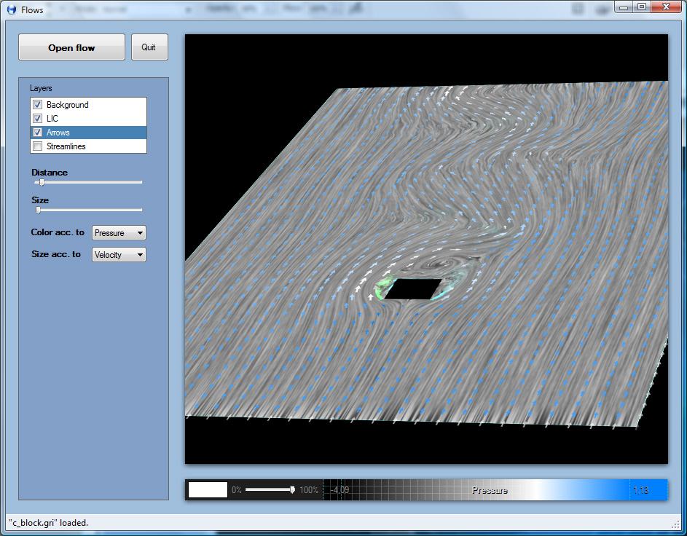Enable the Streamlines layer checkbox
Screen dimensions: 687x536
pyautogui.click(x=38, y=146)
